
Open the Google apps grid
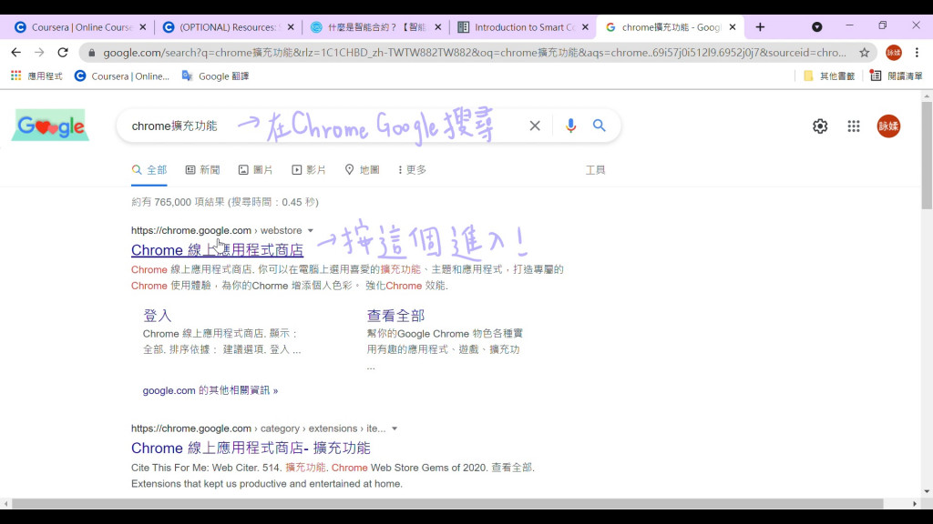pyautogui.click(x=854, y=126)
